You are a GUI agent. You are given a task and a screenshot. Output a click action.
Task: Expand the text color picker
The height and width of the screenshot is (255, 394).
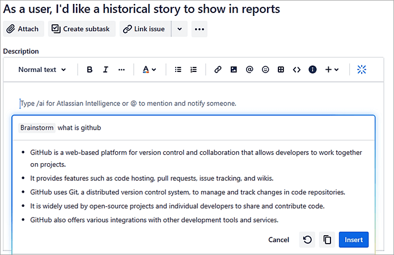pos(150,70)
